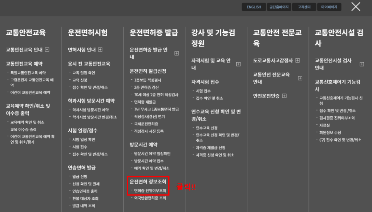Image resolution: width=372 pixels, height=212 pixels.
Task: Open (구) 접수 확인 및 변경/취소 link
Action: point(340,140)
